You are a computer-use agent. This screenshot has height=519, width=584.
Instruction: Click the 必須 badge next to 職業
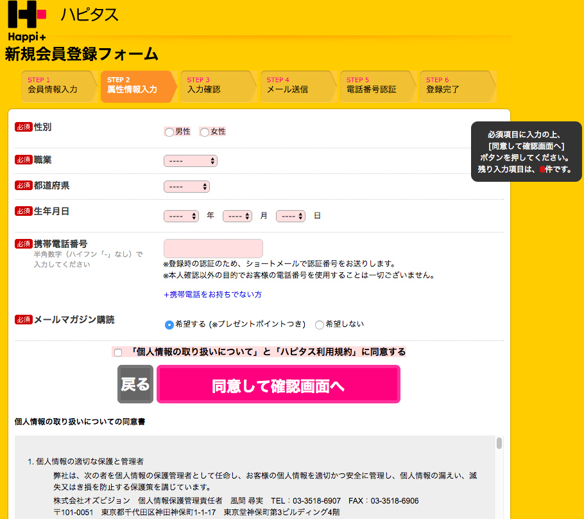point(24,159)
